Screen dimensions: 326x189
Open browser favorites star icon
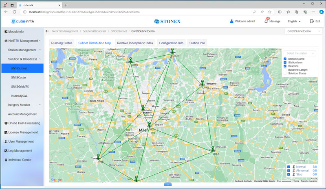point(269,12)
